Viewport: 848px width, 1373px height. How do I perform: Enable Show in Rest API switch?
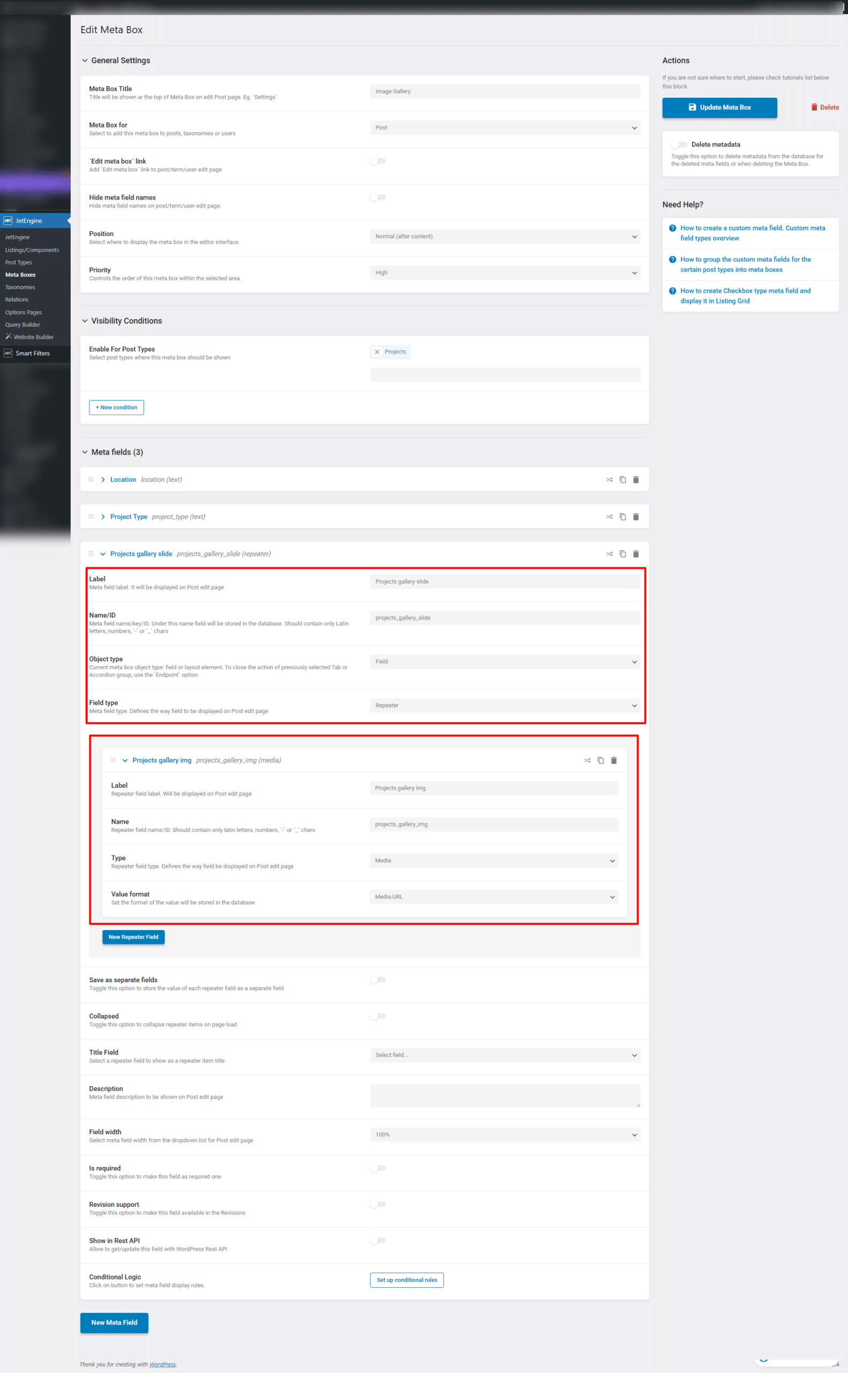[x=378, y=1240]
